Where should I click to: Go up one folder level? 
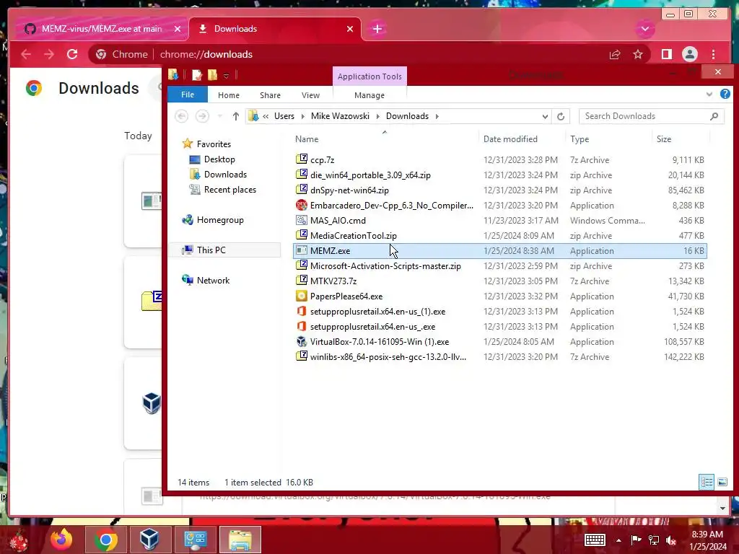click(x=236, y=116)
